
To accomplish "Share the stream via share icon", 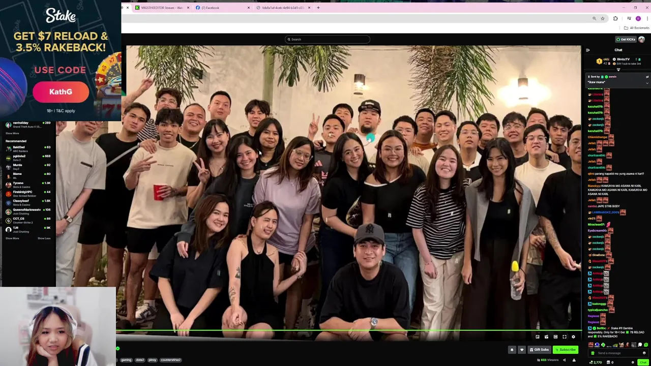I will point(564,360).
